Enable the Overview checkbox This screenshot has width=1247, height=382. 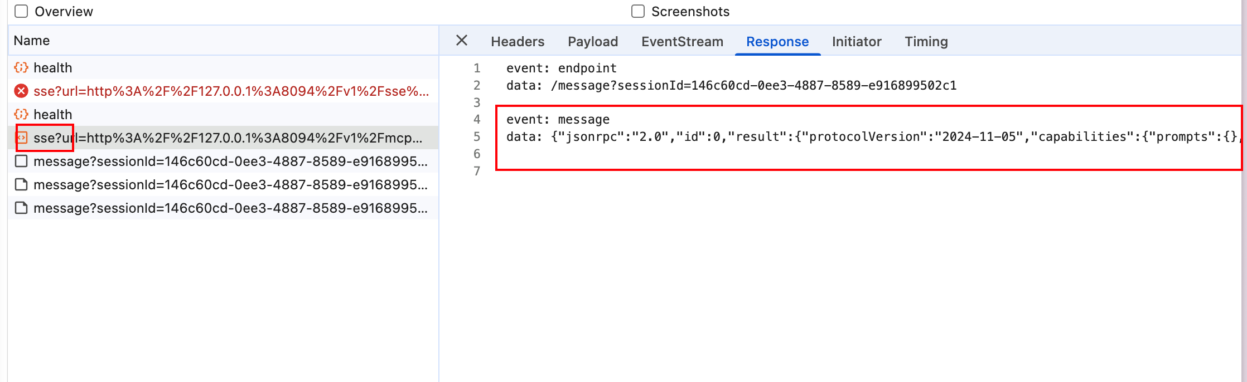21,12
